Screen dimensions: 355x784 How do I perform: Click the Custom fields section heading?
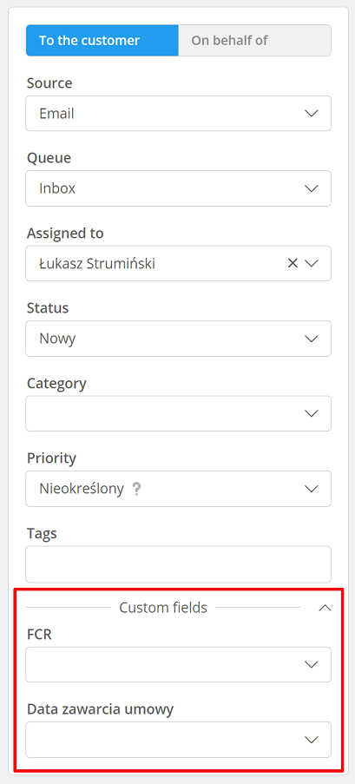pyautogui.click(x=163, y=608)
